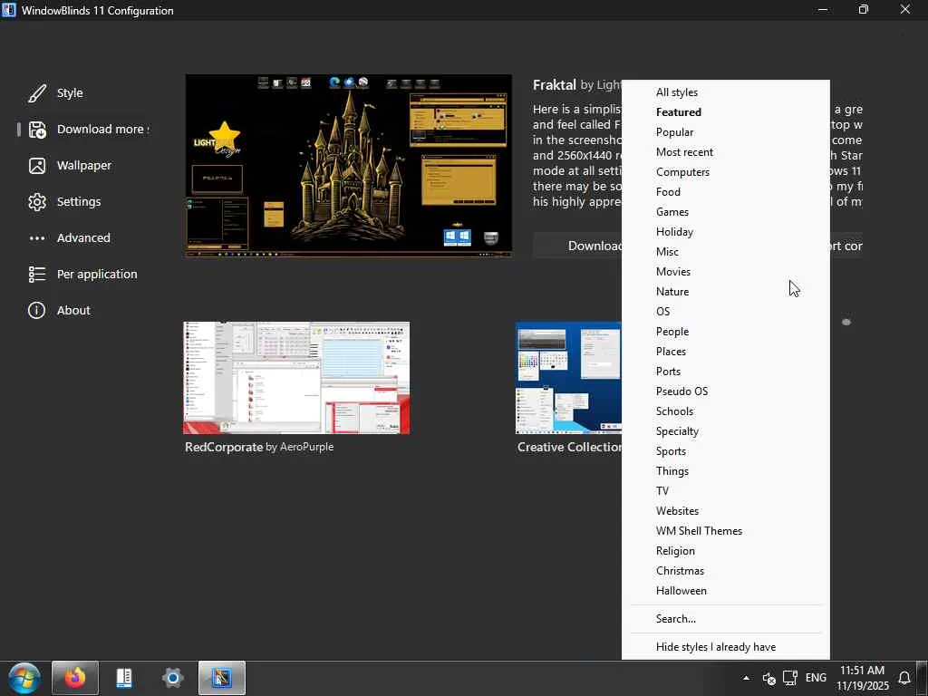
Task: Click the RedCorporate by AeroPurple title
Action: coord(259,448)
